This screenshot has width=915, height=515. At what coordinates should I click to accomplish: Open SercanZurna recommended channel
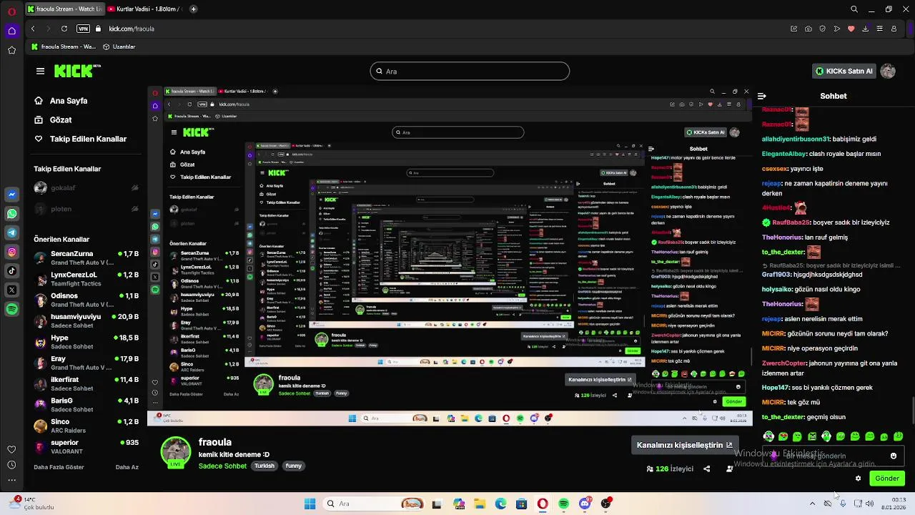pyautogui.click(x=86, y=257)
